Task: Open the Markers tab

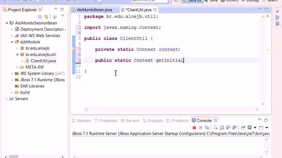Action: [x=82, y=121]
